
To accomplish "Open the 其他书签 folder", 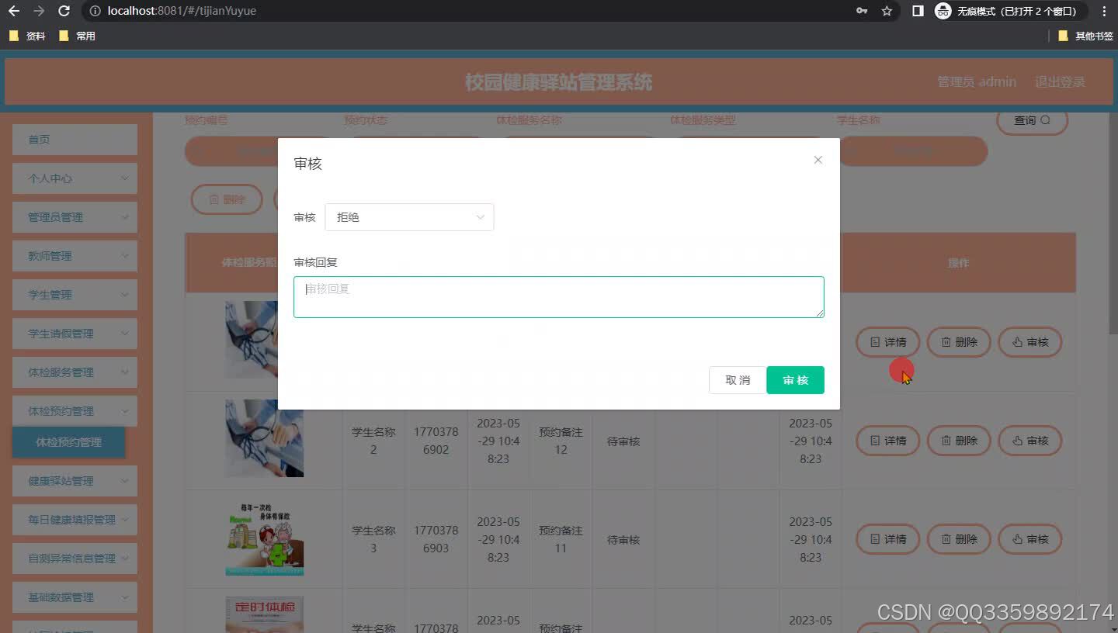I will [1085, 36].
